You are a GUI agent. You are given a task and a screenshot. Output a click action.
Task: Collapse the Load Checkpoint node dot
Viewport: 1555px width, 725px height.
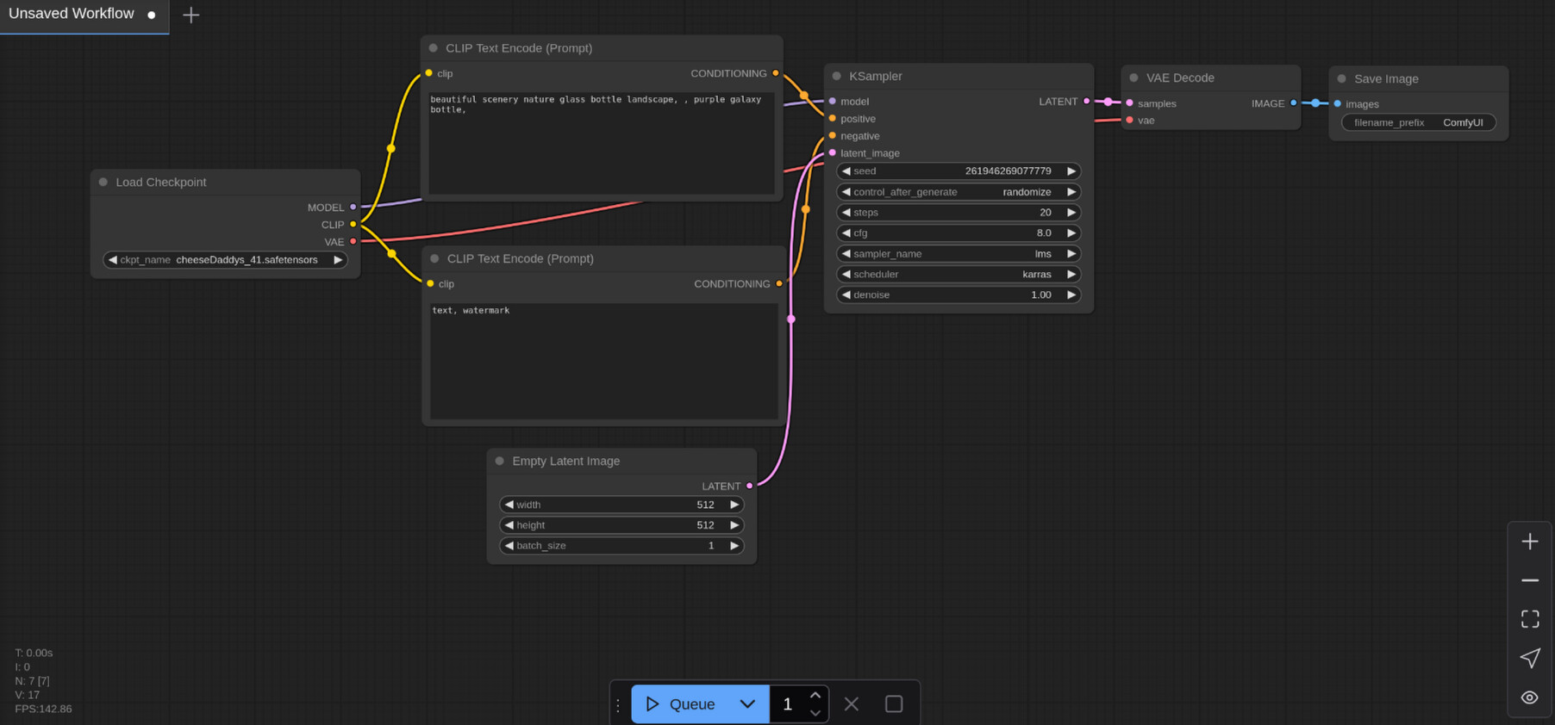tap(103, 183)
